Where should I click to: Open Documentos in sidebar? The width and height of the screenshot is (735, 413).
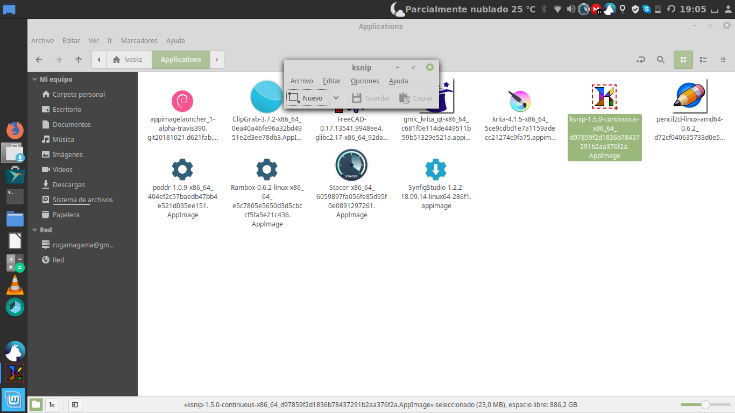(x=72, y=124)
